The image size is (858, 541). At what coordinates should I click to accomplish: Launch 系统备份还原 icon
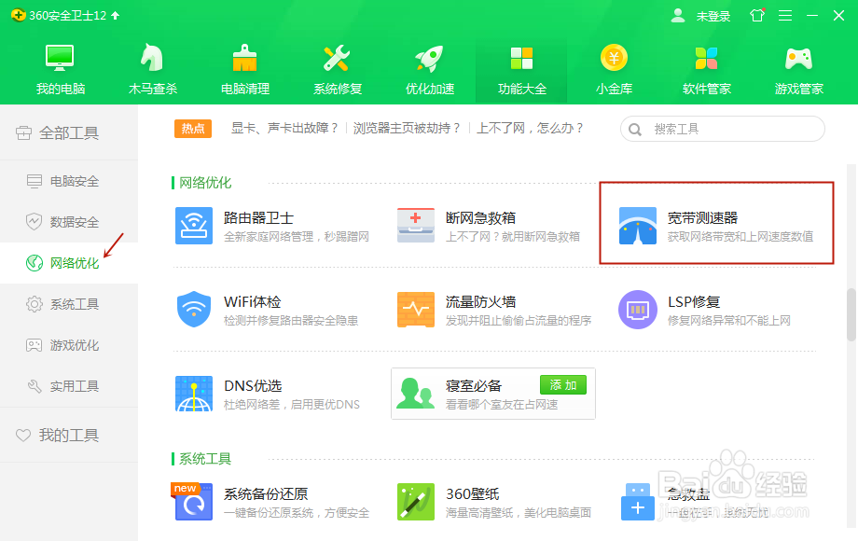pos(193,501)
